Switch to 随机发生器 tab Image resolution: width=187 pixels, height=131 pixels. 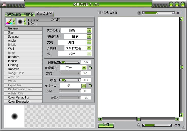point(13,14)
